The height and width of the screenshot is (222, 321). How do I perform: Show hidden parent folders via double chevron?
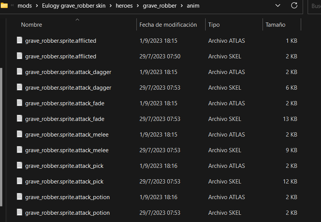point(13,5)
